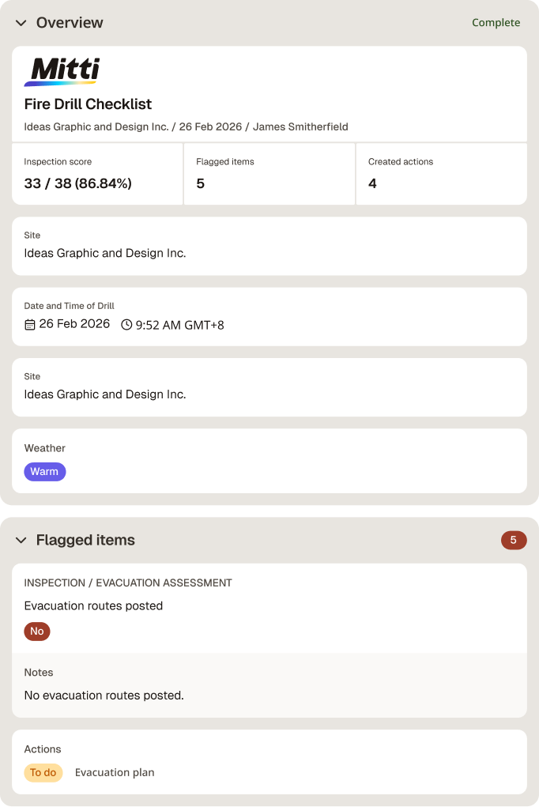Click the Date and Time of Drill field
The height and width of the screenshot is (807, 539).
click(269, 316)
